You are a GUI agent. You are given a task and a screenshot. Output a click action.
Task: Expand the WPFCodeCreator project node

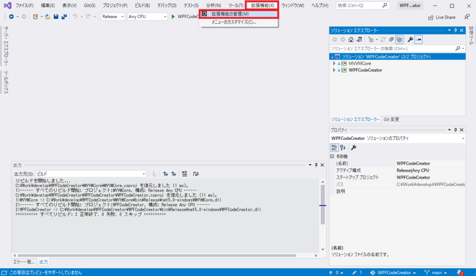pyautogui.click(x=334, y=70)
